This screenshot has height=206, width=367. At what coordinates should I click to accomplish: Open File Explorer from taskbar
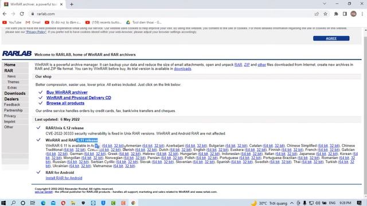pyautogui.click(x=73, y=203)
